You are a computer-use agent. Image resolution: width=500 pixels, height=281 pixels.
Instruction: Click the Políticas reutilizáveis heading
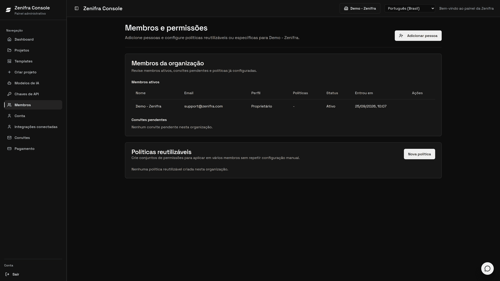(161, 152)
